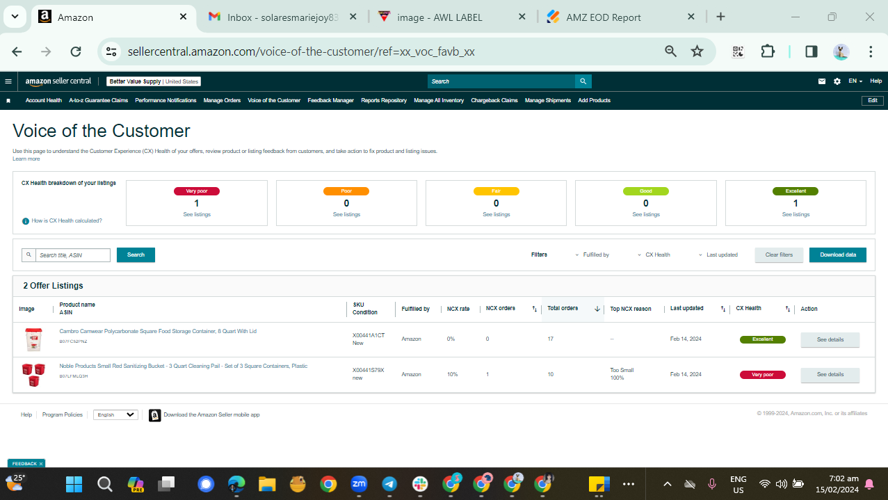Click Download the Amazon Seller mobile app
The height and width of the screenshot is (500, 888).
click(211, 414)
